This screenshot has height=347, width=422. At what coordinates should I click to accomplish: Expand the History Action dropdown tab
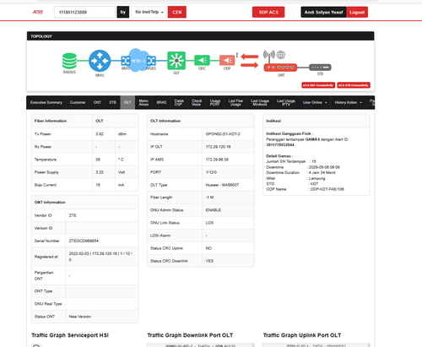click(349, 102)
